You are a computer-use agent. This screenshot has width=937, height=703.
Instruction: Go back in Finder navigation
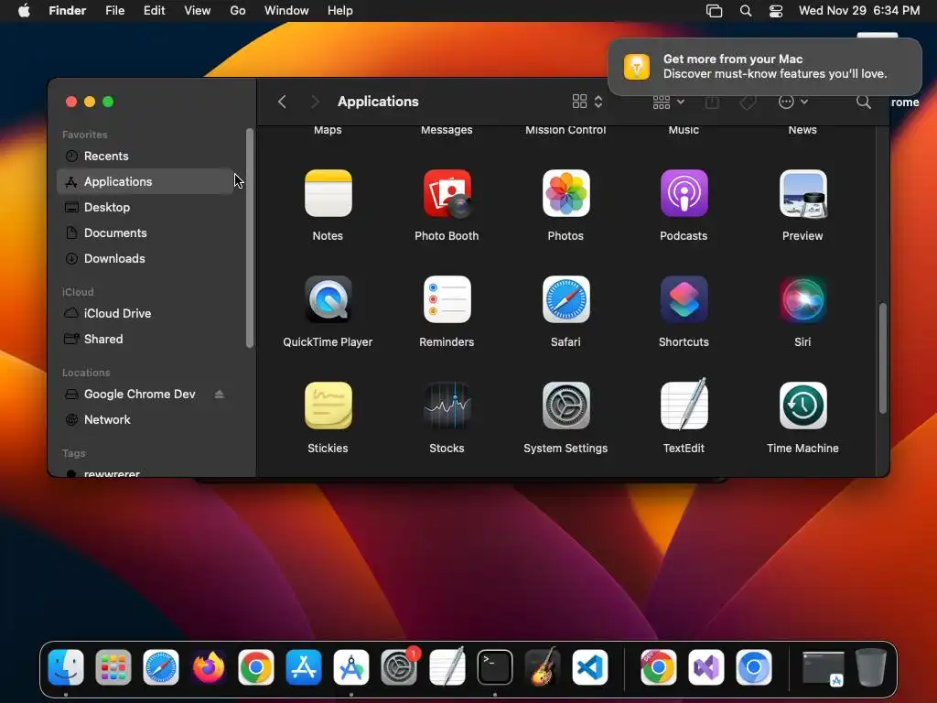282,102
